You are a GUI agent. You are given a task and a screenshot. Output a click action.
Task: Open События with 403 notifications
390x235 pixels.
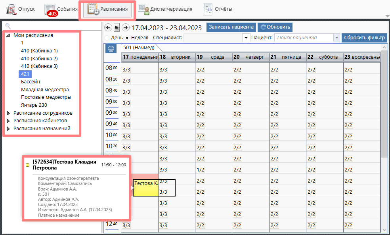click(61, 9)
